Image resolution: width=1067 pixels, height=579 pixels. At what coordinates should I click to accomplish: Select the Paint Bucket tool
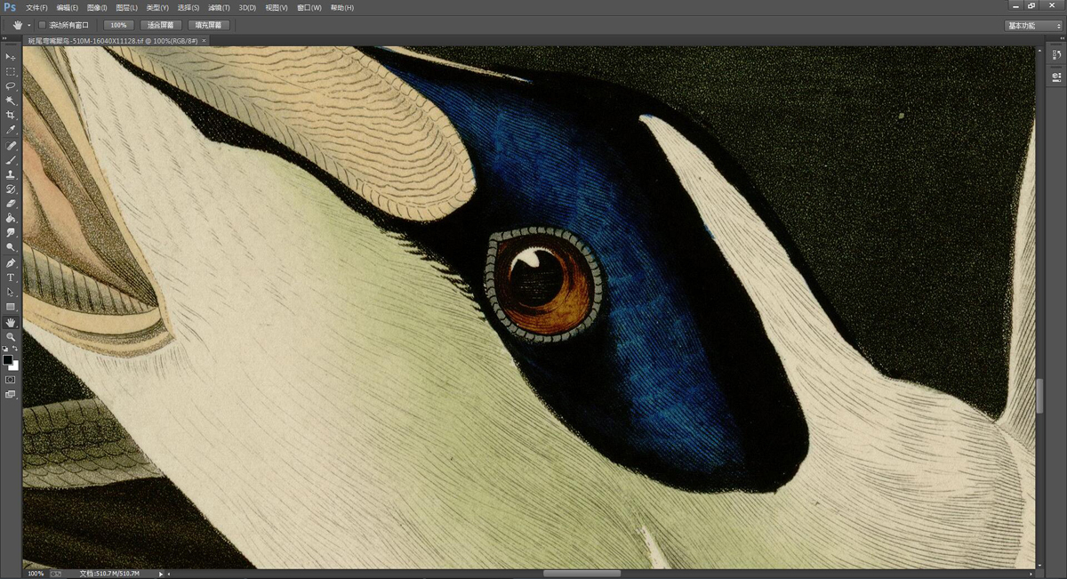[x=11, y=218]
